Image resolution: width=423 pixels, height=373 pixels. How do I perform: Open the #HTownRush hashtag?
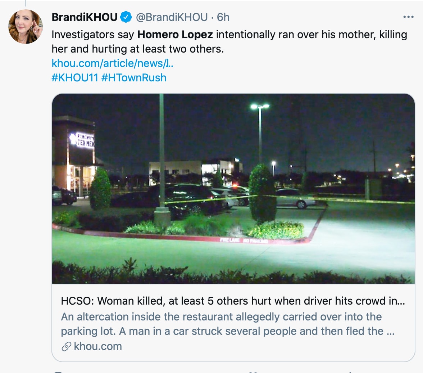(x=134, y=77)
